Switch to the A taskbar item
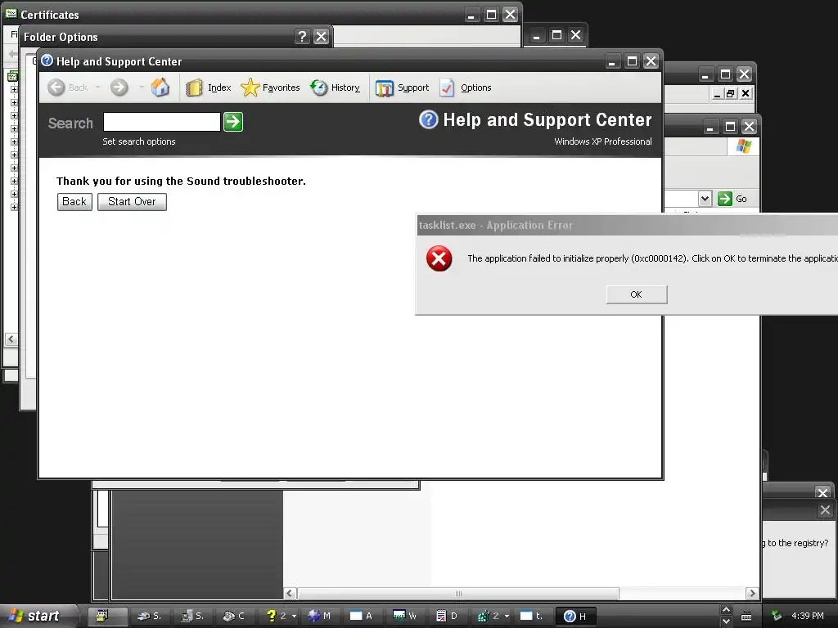The width and height of the screenshot is (838, 628). (361, 617)
